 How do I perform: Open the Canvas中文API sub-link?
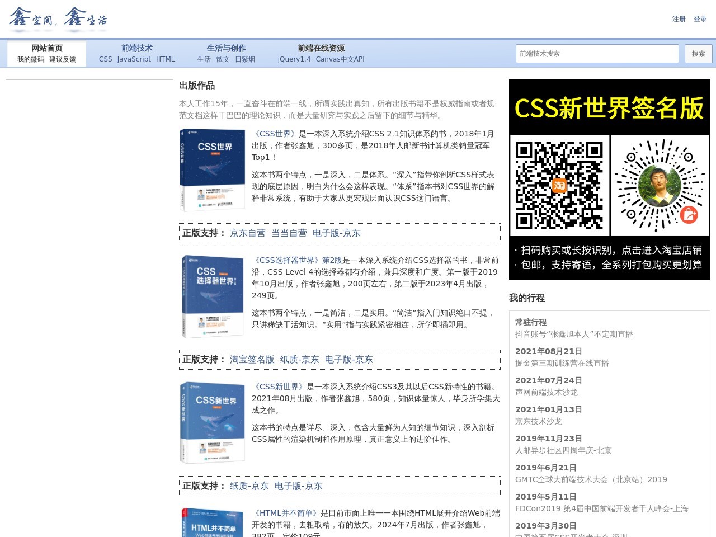(340, 59)
